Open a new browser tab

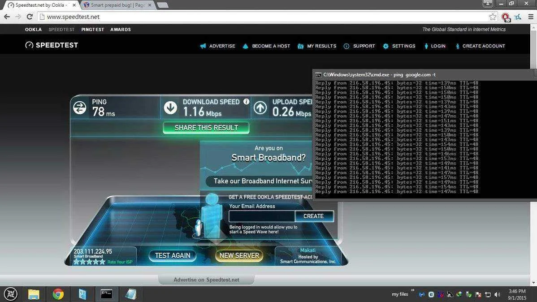(162, 5)
